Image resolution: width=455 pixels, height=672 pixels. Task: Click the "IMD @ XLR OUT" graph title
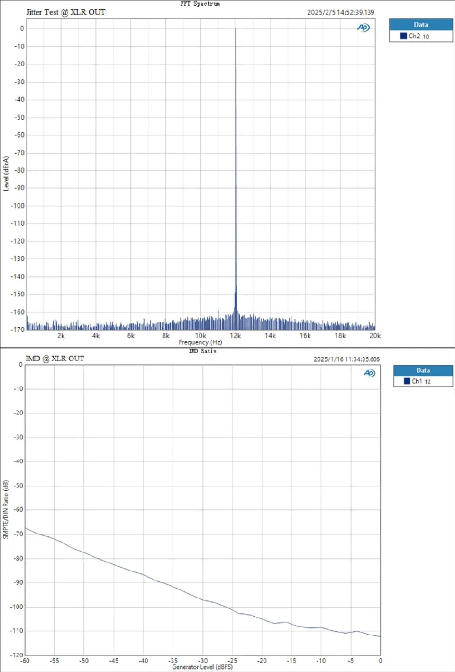[x=55, y=359]
